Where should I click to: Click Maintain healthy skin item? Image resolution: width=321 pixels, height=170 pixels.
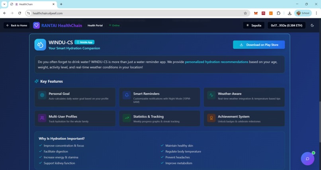pos(179,145)
